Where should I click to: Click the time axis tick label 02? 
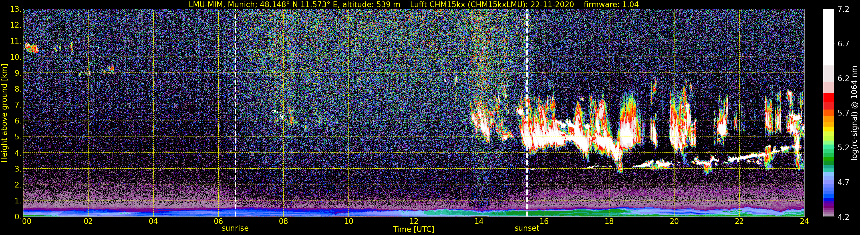pos(88,221)
